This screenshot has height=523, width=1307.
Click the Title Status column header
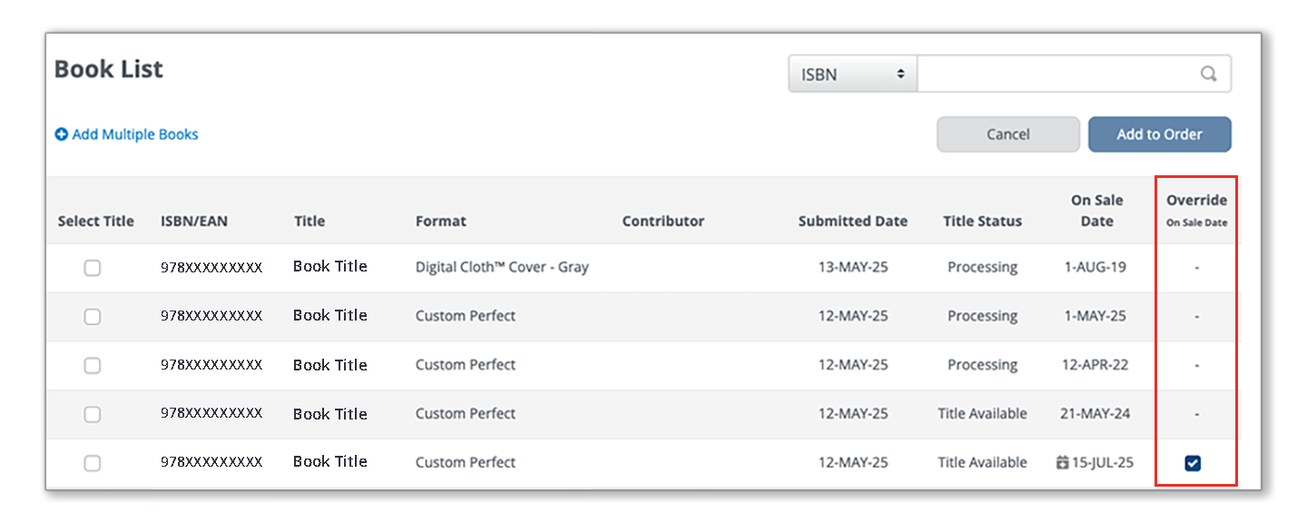pyautogui.click(x=983, y=221)
